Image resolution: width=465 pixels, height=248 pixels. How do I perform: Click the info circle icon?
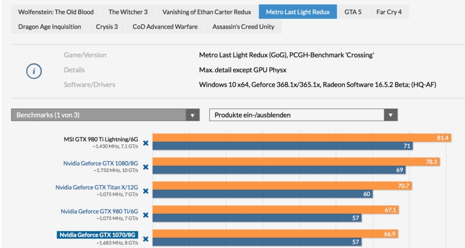(x=34, y=71)
